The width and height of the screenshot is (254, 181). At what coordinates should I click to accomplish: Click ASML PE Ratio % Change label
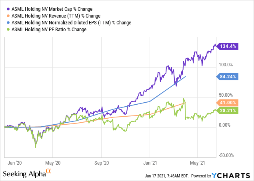coord(49,30)
